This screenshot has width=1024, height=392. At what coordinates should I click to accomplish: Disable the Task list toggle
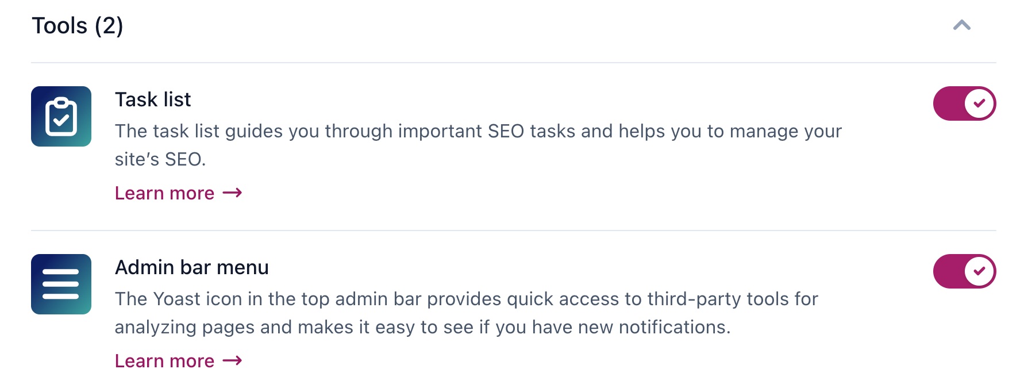tap(964, 103)
